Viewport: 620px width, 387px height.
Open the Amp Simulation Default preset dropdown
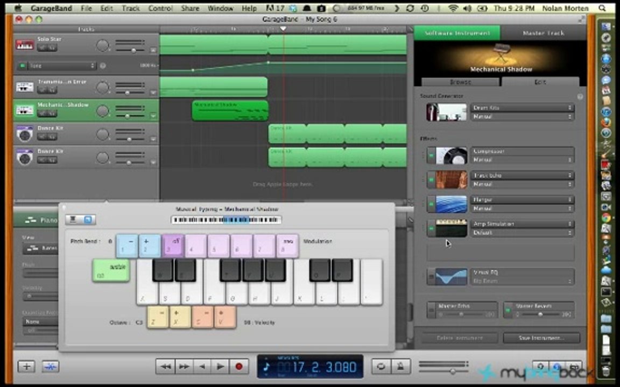click(522, 233)
